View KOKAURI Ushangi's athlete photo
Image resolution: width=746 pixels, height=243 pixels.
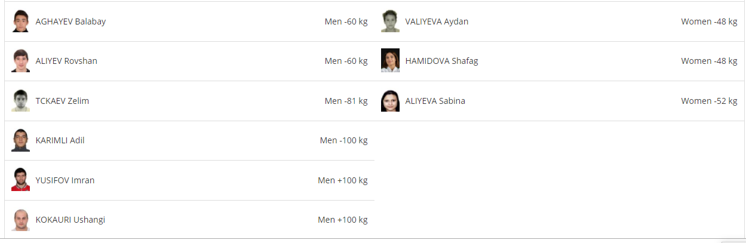[20, 220]
